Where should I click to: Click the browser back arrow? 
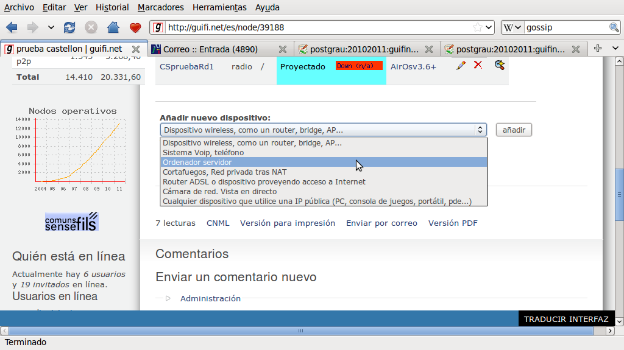tap(12, 27)
